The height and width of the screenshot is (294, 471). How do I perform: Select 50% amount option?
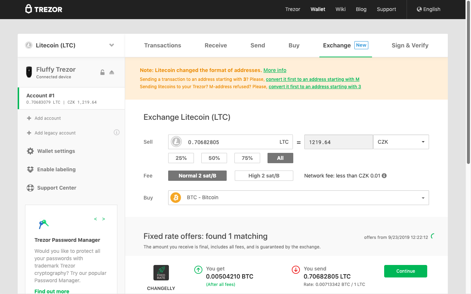click(x=214, y=158)
